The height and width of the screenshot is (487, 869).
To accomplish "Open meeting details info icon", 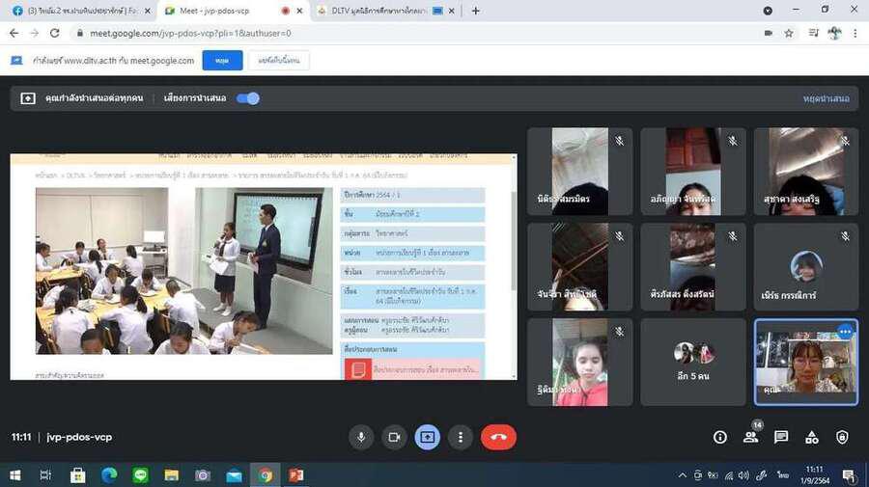I will coord(719,437).
